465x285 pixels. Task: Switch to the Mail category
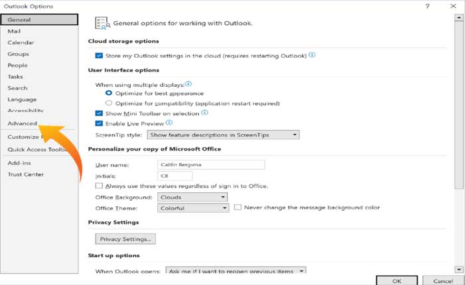click(15, 30)
